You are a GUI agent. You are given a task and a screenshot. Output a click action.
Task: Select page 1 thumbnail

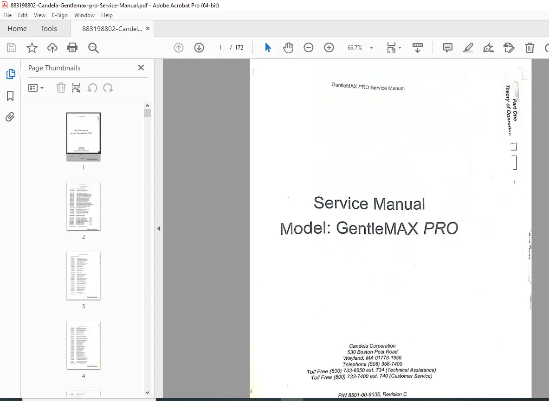pyautogui.click(x=84, y=137)
